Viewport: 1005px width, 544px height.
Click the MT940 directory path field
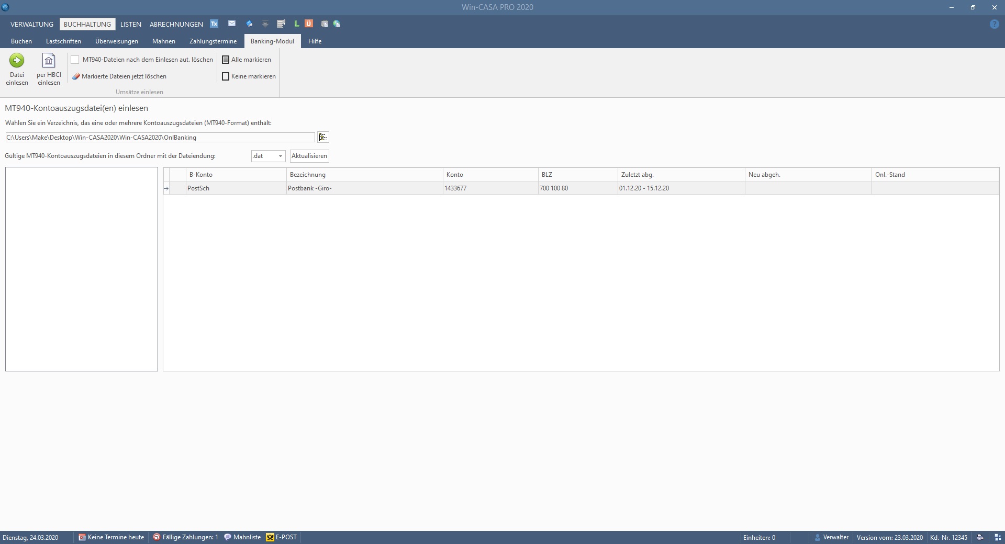point(160,137)
